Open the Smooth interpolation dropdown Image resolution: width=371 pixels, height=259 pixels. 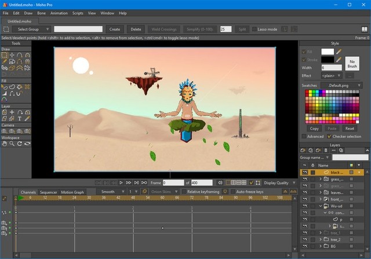pos(111,192)
